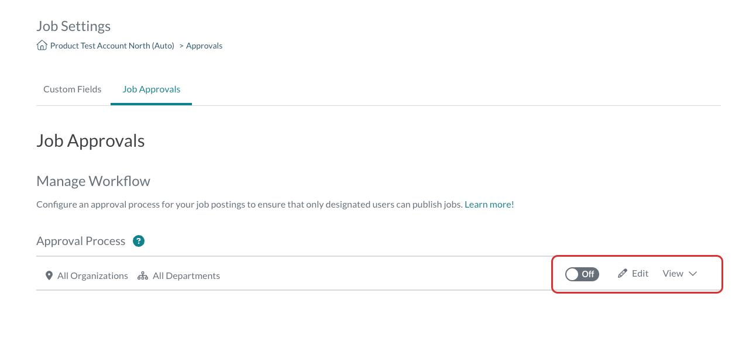Click the Job Settings page title

point(74,26)
